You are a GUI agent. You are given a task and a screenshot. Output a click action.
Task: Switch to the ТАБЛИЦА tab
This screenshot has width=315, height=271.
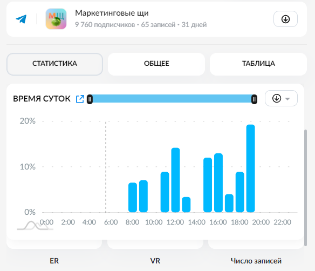click(x=258, y=64)
